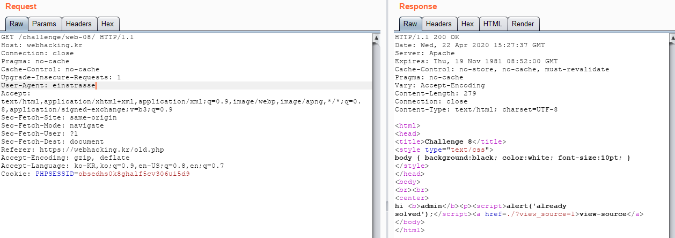Click the request pane vertical scrollbar track

click(376, 139)
